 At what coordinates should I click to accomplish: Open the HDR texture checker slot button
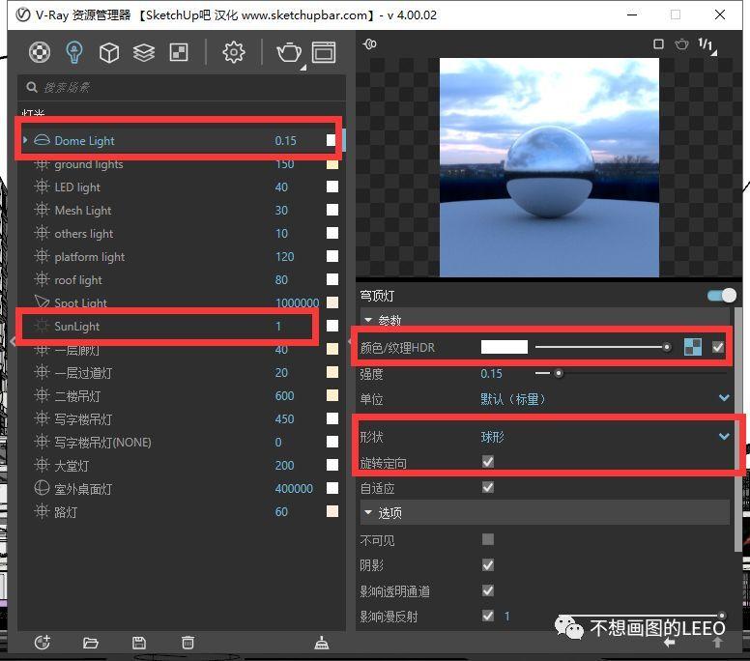693,347
